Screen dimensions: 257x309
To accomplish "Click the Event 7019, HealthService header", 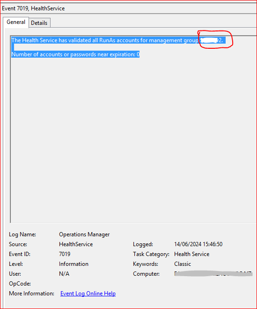I will point(33,8).
